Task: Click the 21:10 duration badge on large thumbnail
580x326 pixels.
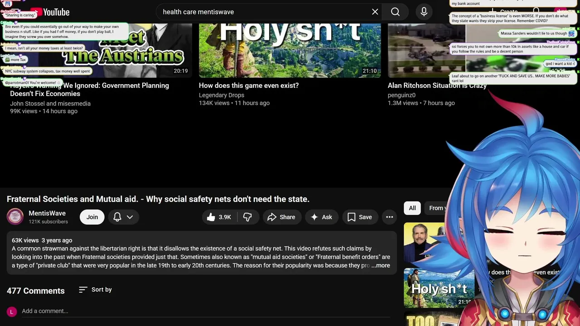Action: coord(370,71)
